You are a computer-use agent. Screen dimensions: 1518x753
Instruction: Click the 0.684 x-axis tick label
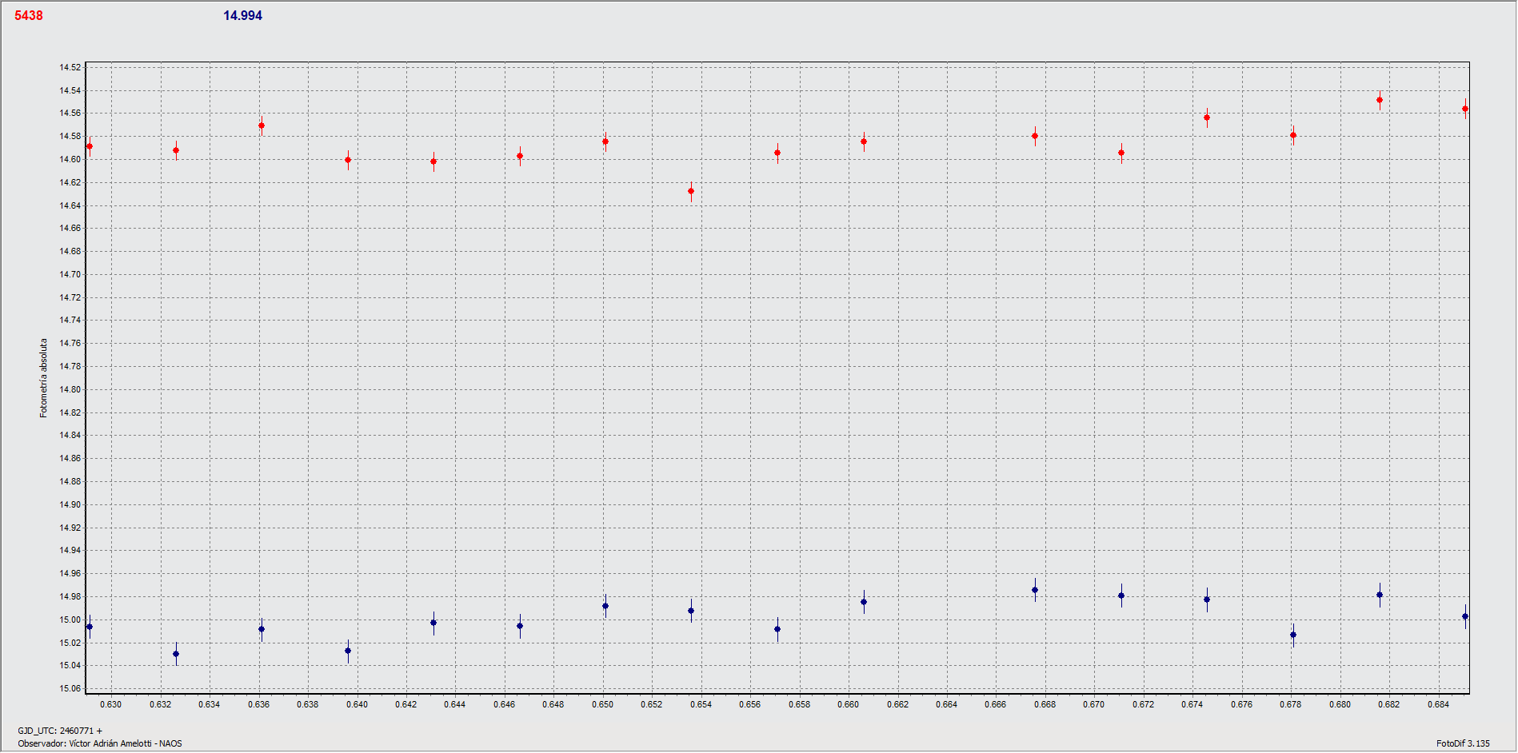coord(1438,704)
